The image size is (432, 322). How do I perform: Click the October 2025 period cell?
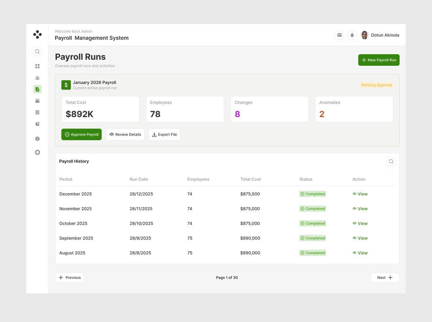(x=73, y=224)
